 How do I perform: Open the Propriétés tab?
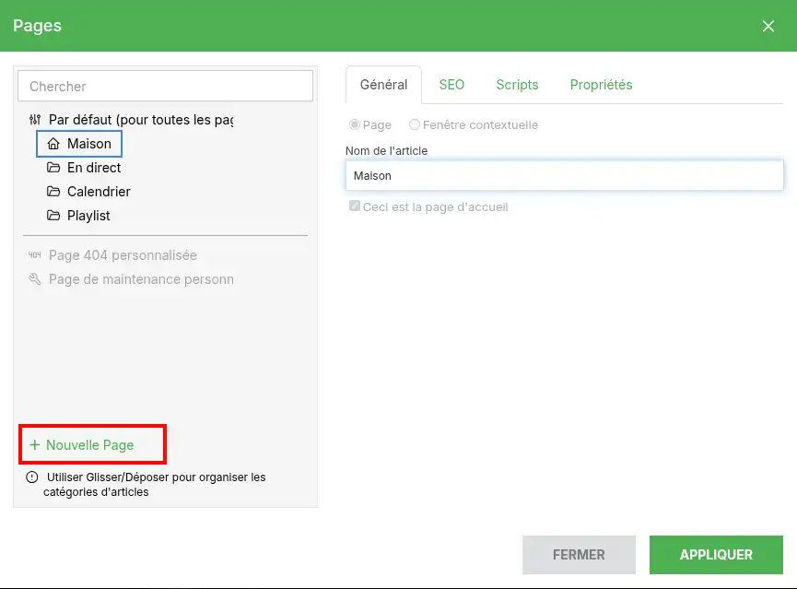pyautogui.click(x=602, y=85)
